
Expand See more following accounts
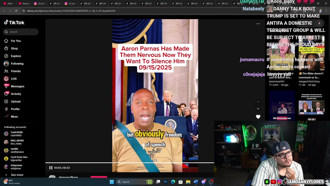[17, 175]
